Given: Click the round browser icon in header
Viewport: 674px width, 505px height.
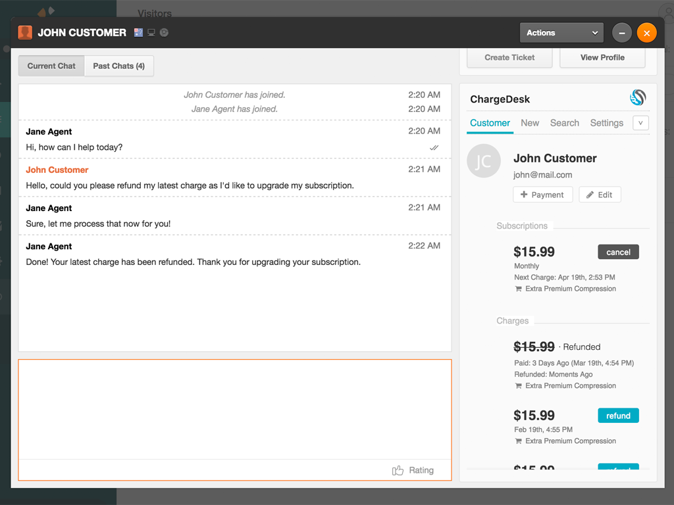Looking at the screenshot, I should (164, 32).
